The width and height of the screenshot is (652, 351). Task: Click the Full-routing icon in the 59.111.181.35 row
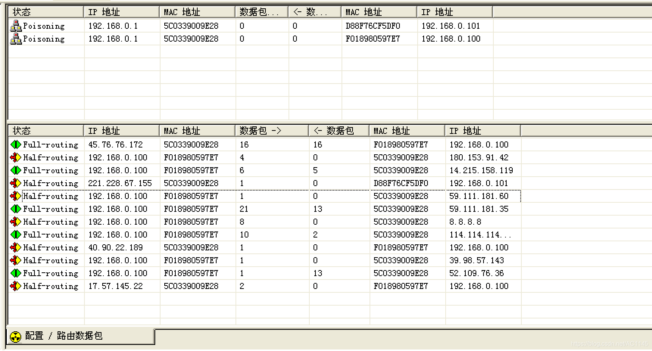[16, 209]
